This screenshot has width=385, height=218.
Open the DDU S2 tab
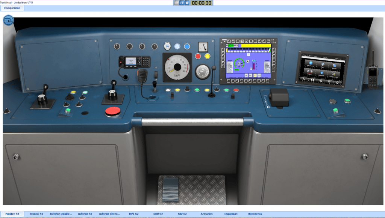pos(158,214)
